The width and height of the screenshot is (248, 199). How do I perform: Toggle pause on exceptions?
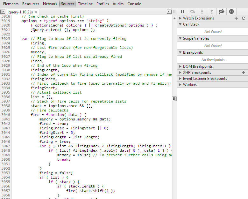(x=231, y=11)
